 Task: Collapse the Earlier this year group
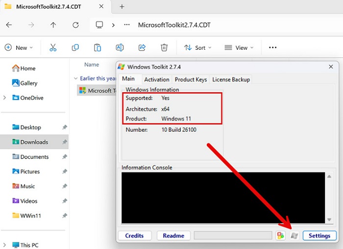coord(75,78)
